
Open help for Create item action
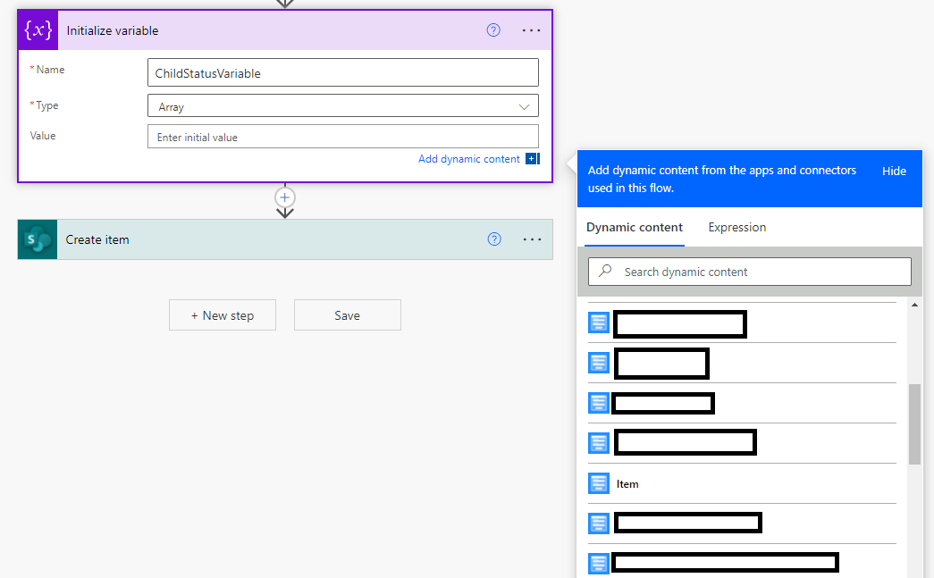[494, 239]
